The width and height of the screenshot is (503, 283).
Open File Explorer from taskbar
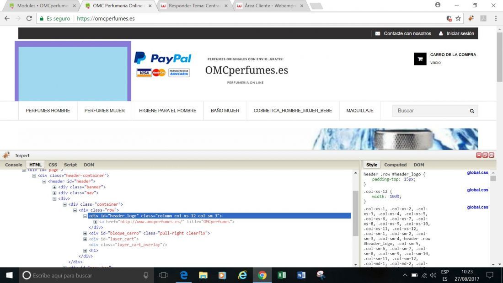tap(203, 275)
